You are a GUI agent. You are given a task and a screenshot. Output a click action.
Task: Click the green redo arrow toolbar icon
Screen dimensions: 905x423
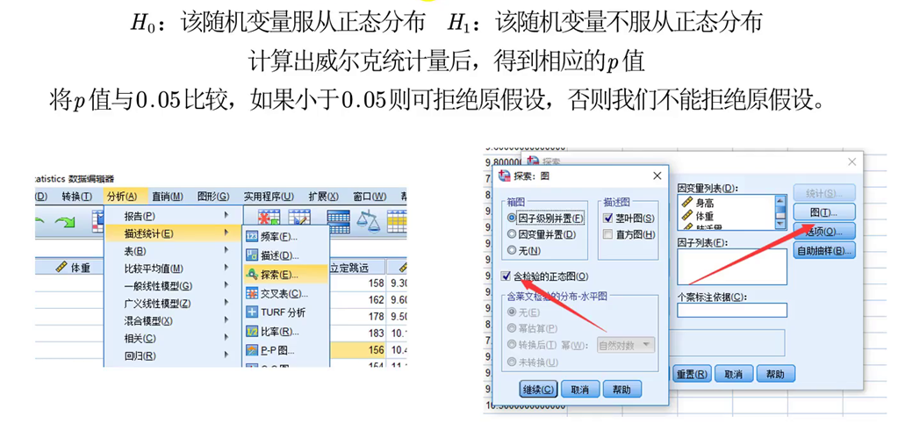(65, 222)
